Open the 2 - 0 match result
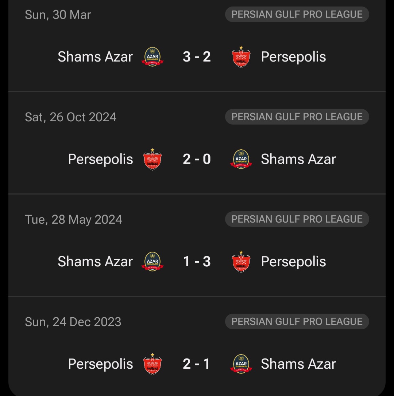This screenshot has width=394, height=396. (x=197, y=159)
